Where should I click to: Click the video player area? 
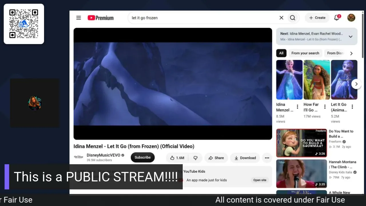point(173,84)
